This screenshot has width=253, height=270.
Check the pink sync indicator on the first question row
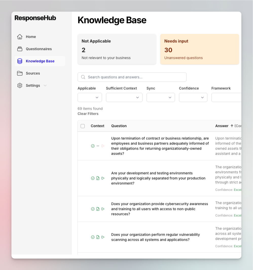pyautogui.click(x=103, y=146)
